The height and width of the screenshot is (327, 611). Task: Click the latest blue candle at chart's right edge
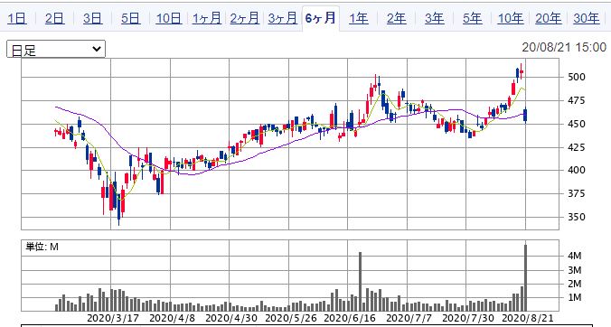pos(526,116)
